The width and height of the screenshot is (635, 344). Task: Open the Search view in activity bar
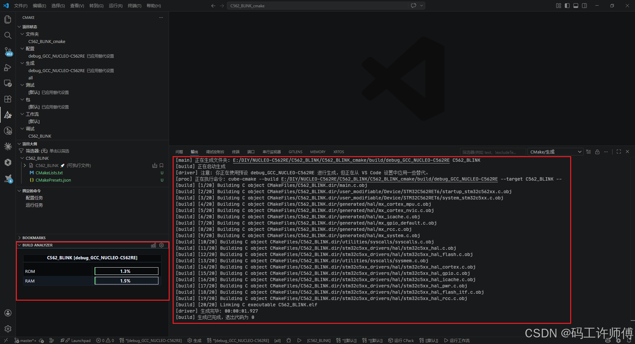[x=8, y=35]
